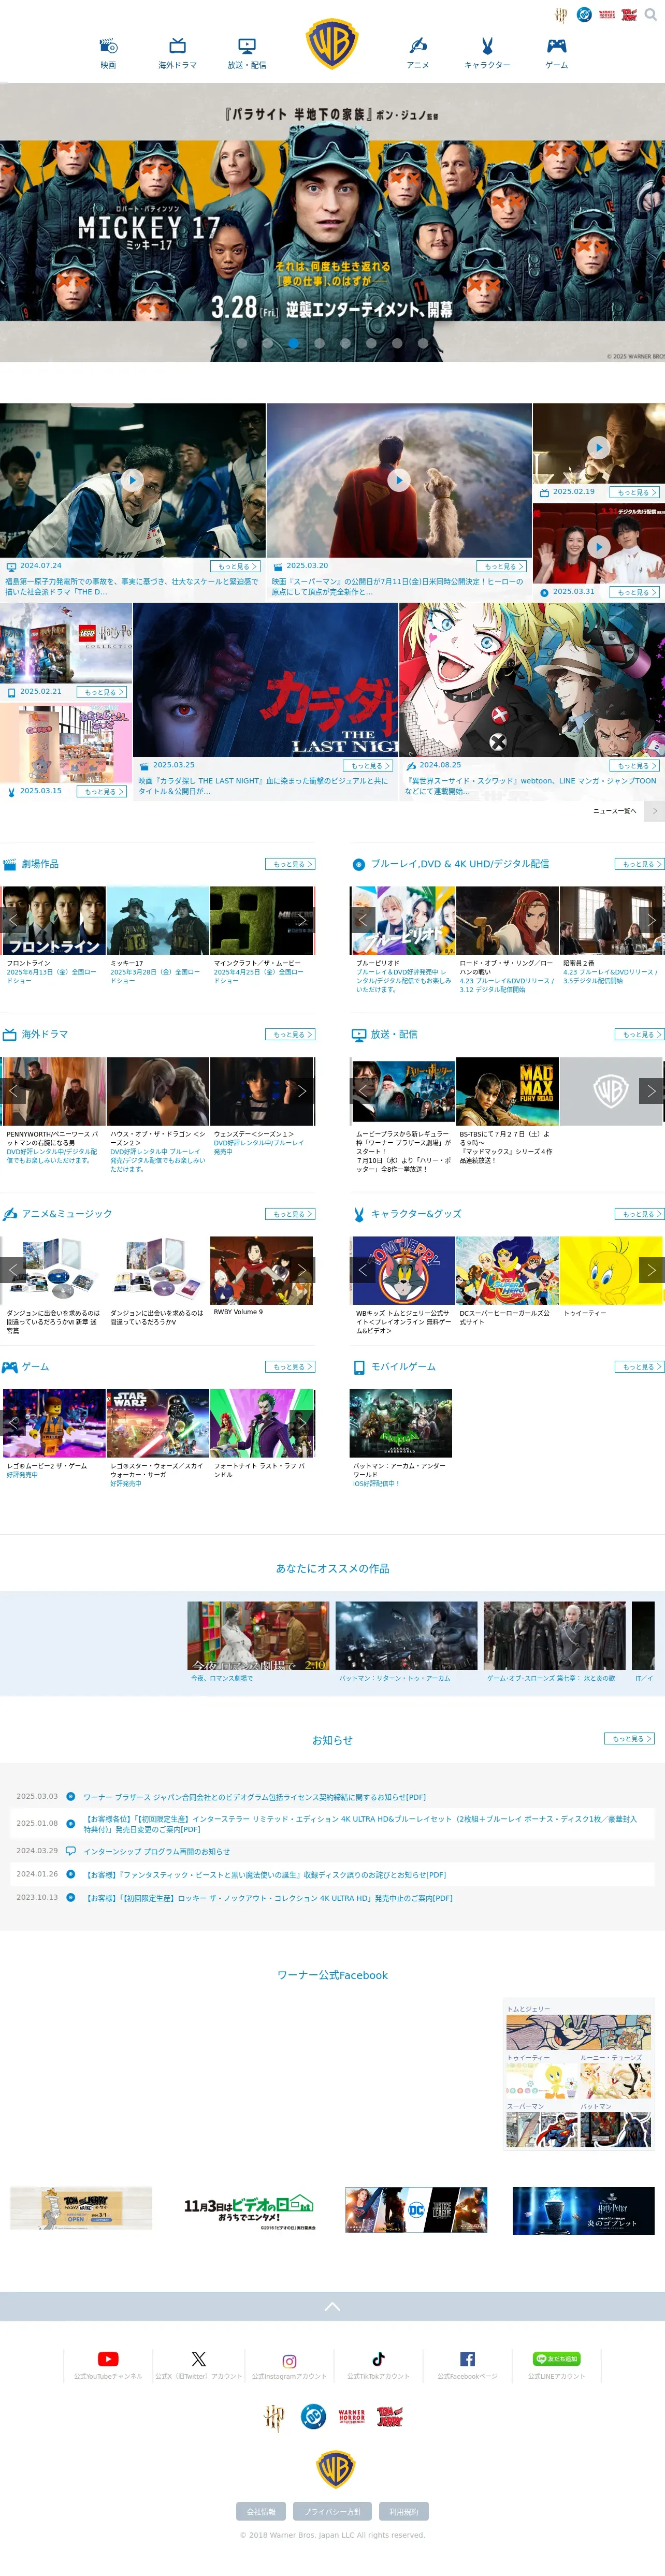Screen dimensions: 665x2576
Task: Select the sixth hero carousel dot
Action: pyautogui.click(x=371, y=343)
